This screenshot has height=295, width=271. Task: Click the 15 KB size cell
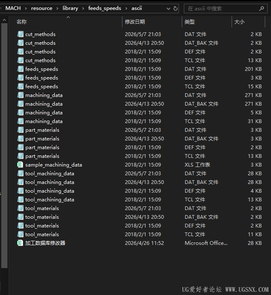tap(255, 86)
